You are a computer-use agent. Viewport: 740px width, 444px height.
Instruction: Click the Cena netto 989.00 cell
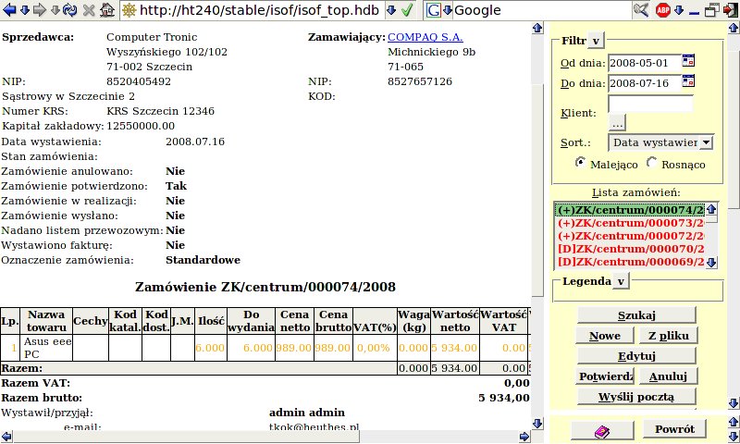click(294, 348)
